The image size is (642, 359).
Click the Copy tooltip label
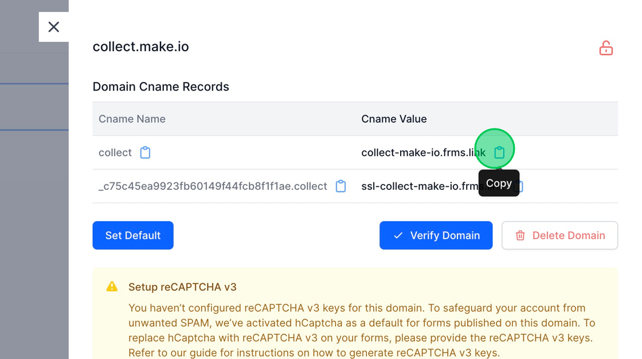point(499,183)
